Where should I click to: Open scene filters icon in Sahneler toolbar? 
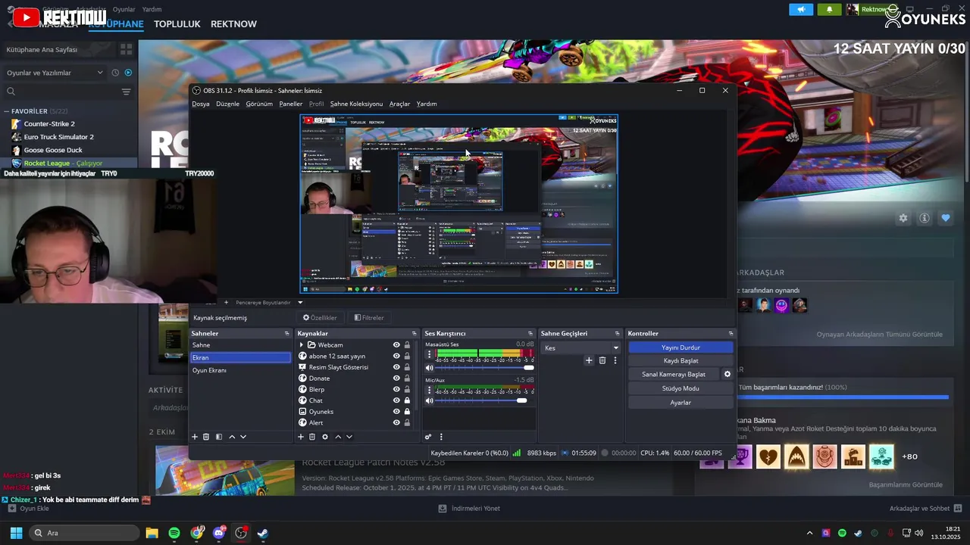[x=219, y=437]
